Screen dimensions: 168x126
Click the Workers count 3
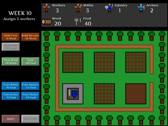(x=57, y=10)
